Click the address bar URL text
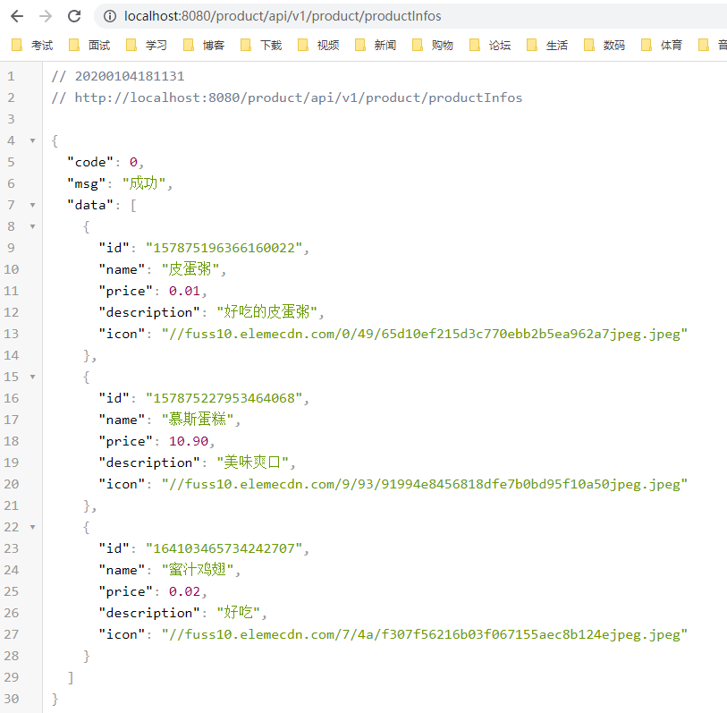 coord(283,16)
